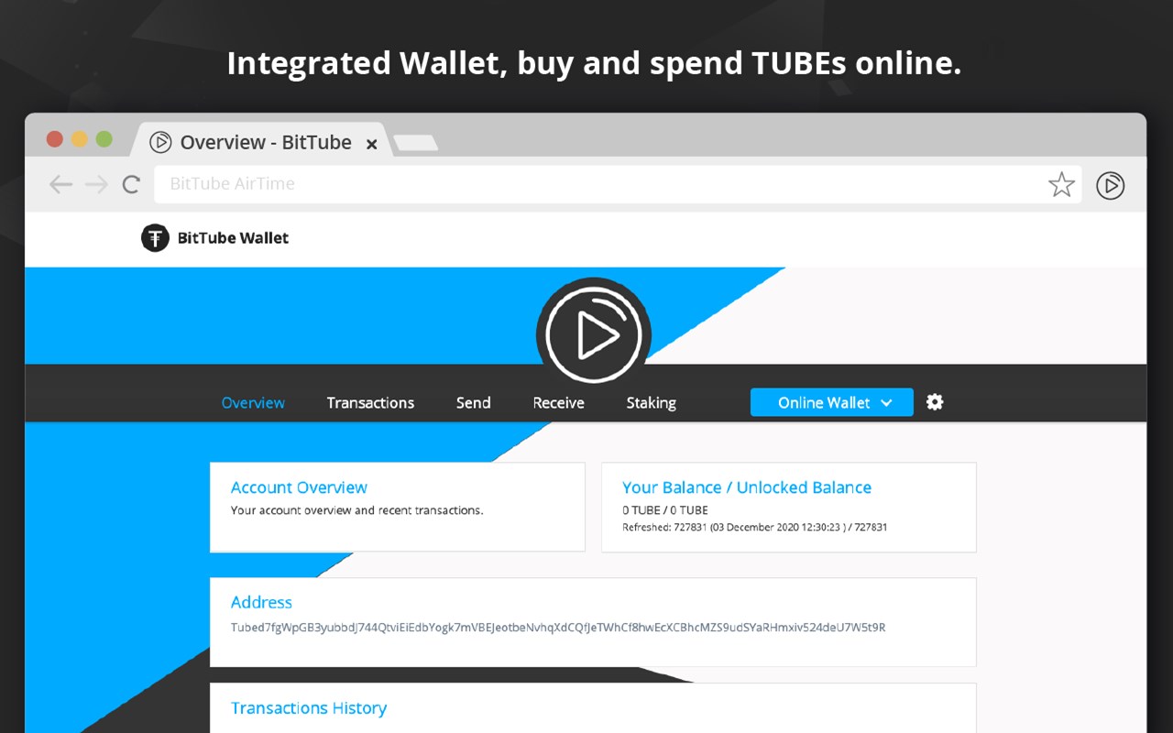The height and width of the screenshot is (733, 1173).
Task: Click the Your Balance / Unlocked Balance heading
Action: (747, 487)
